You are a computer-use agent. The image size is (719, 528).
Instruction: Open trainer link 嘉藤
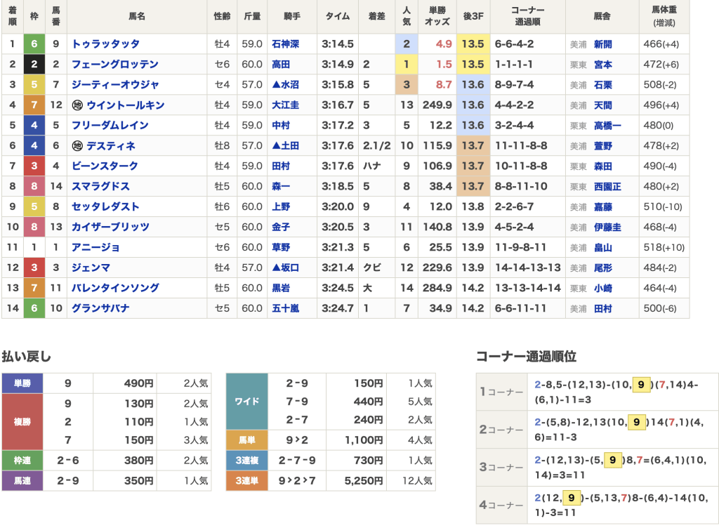click(603, 207)
